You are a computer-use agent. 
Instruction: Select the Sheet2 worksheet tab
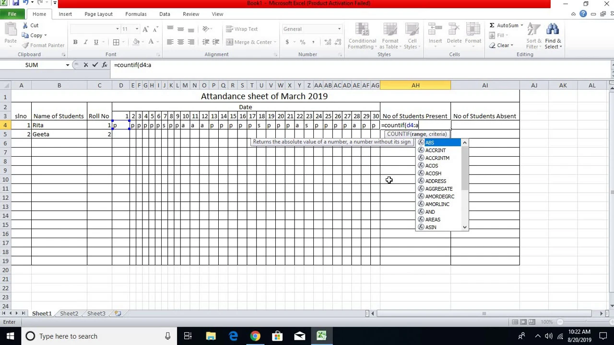coord(69,313)
